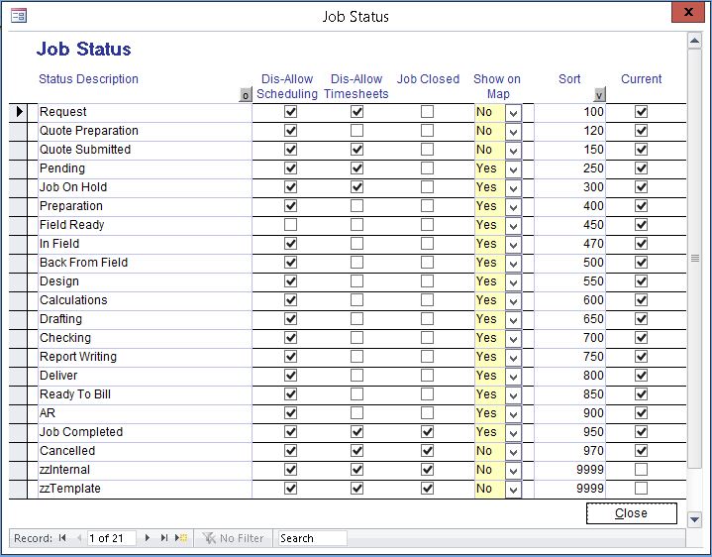The width and height of the screenshot is (712, 557).
Task: Go to next record arrow
Action: tap(148, 538)
